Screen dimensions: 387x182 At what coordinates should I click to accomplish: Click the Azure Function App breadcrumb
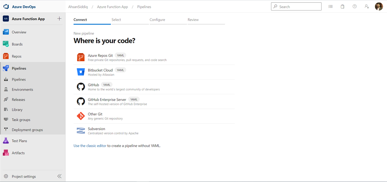[113, 7]
